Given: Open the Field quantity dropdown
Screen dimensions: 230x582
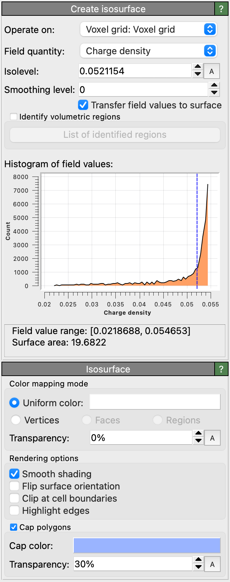Looking at the screenshot, I should 148,51.
